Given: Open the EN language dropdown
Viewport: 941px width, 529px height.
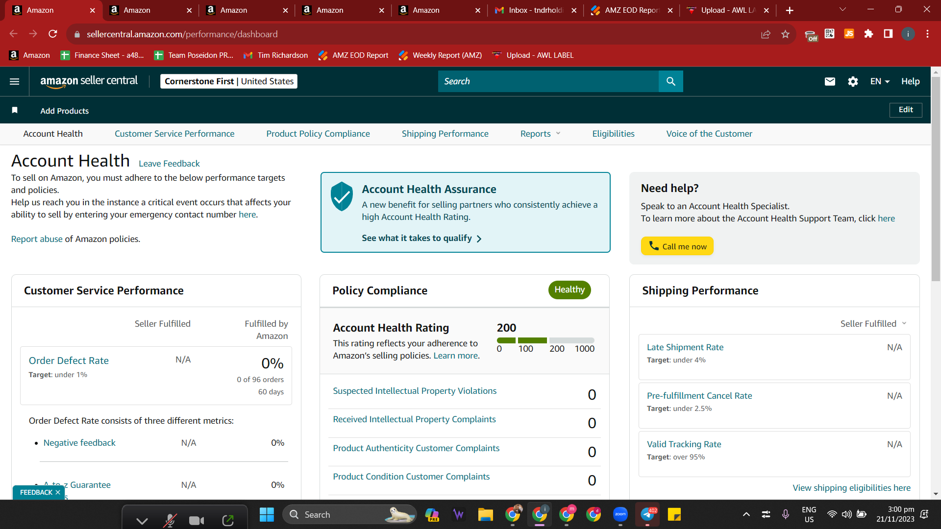Looking at the screenshot, I should (880, 81).
